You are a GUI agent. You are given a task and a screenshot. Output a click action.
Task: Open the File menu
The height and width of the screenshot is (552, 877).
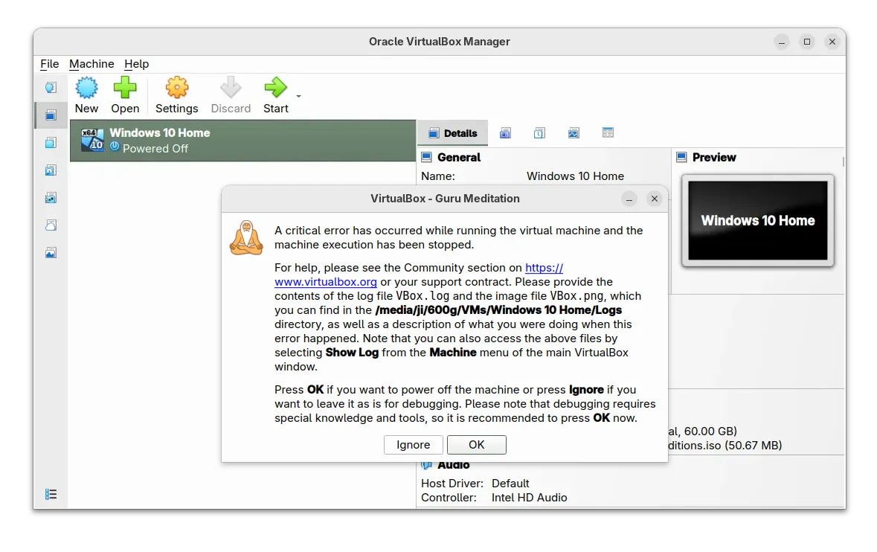[x=49, y=64]
